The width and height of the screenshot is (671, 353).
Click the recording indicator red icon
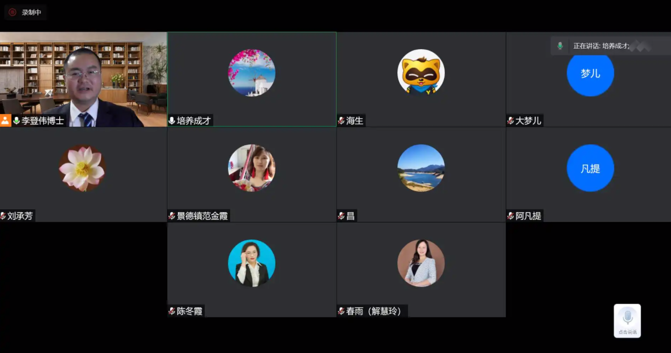12,12
